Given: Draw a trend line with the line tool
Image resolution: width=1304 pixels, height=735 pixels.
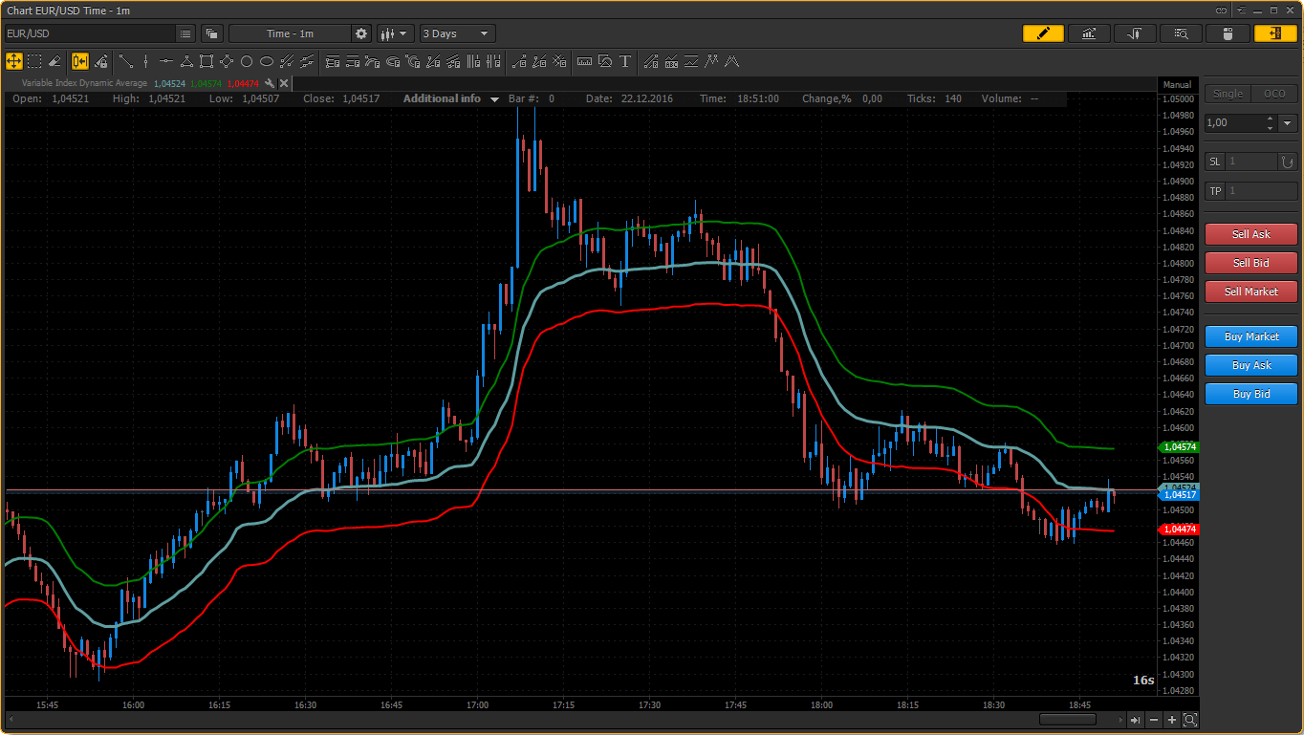Looking at the screenshot, I should tap(125, 61).
